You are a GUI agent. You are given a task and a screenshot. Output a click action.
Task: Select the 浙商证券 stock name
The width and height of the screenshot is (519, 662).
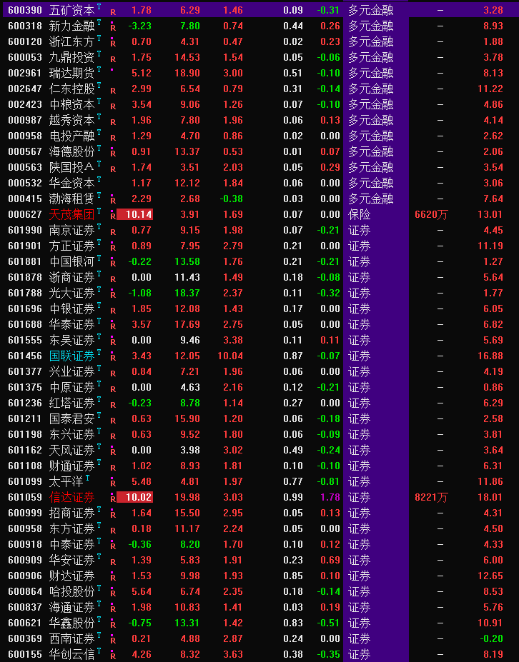(x=71, y=277)
